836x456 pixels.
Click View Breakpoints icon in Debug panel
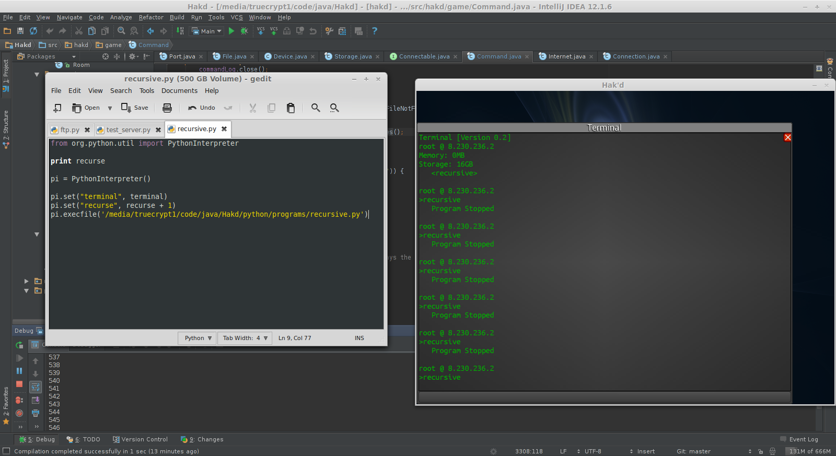point(19,400)
